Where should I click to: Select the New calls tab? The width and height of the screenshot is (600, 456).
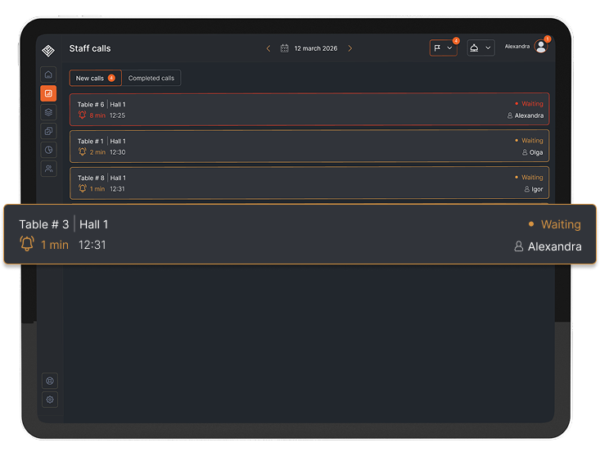point(95,78)
